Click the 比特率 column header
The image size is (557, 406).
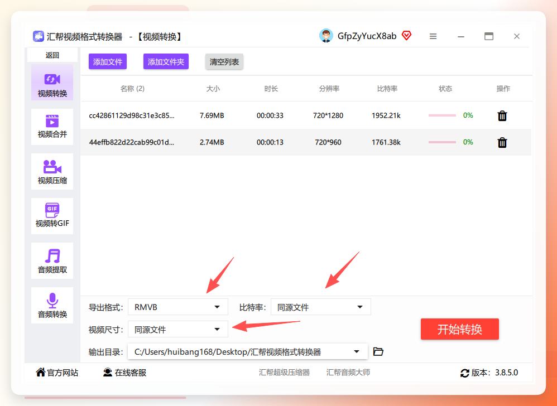tap(387, 89)
